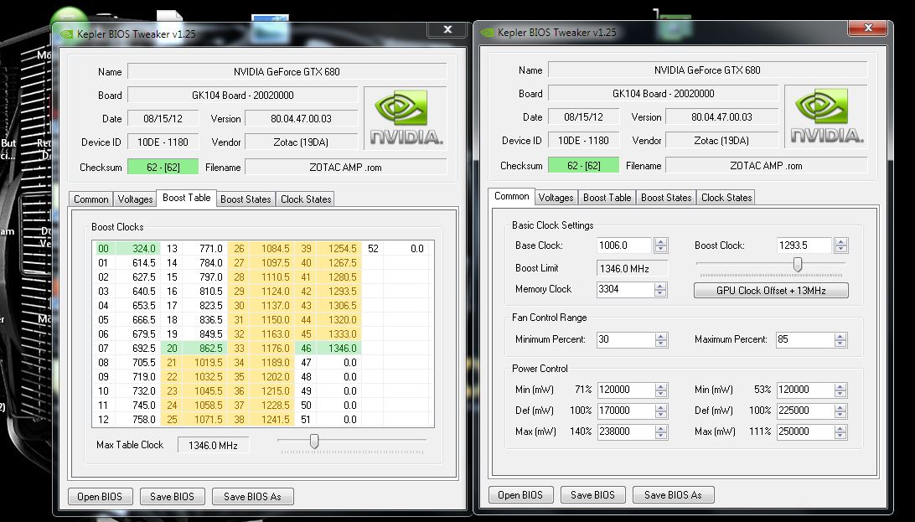Click Device ID field in left window
This screenshot has width=915, height=522.
coord(163,142)
